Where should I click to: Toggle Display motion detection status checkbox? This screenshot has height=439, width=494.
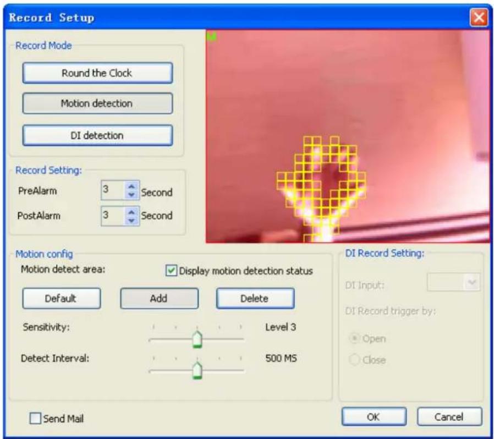171,271
